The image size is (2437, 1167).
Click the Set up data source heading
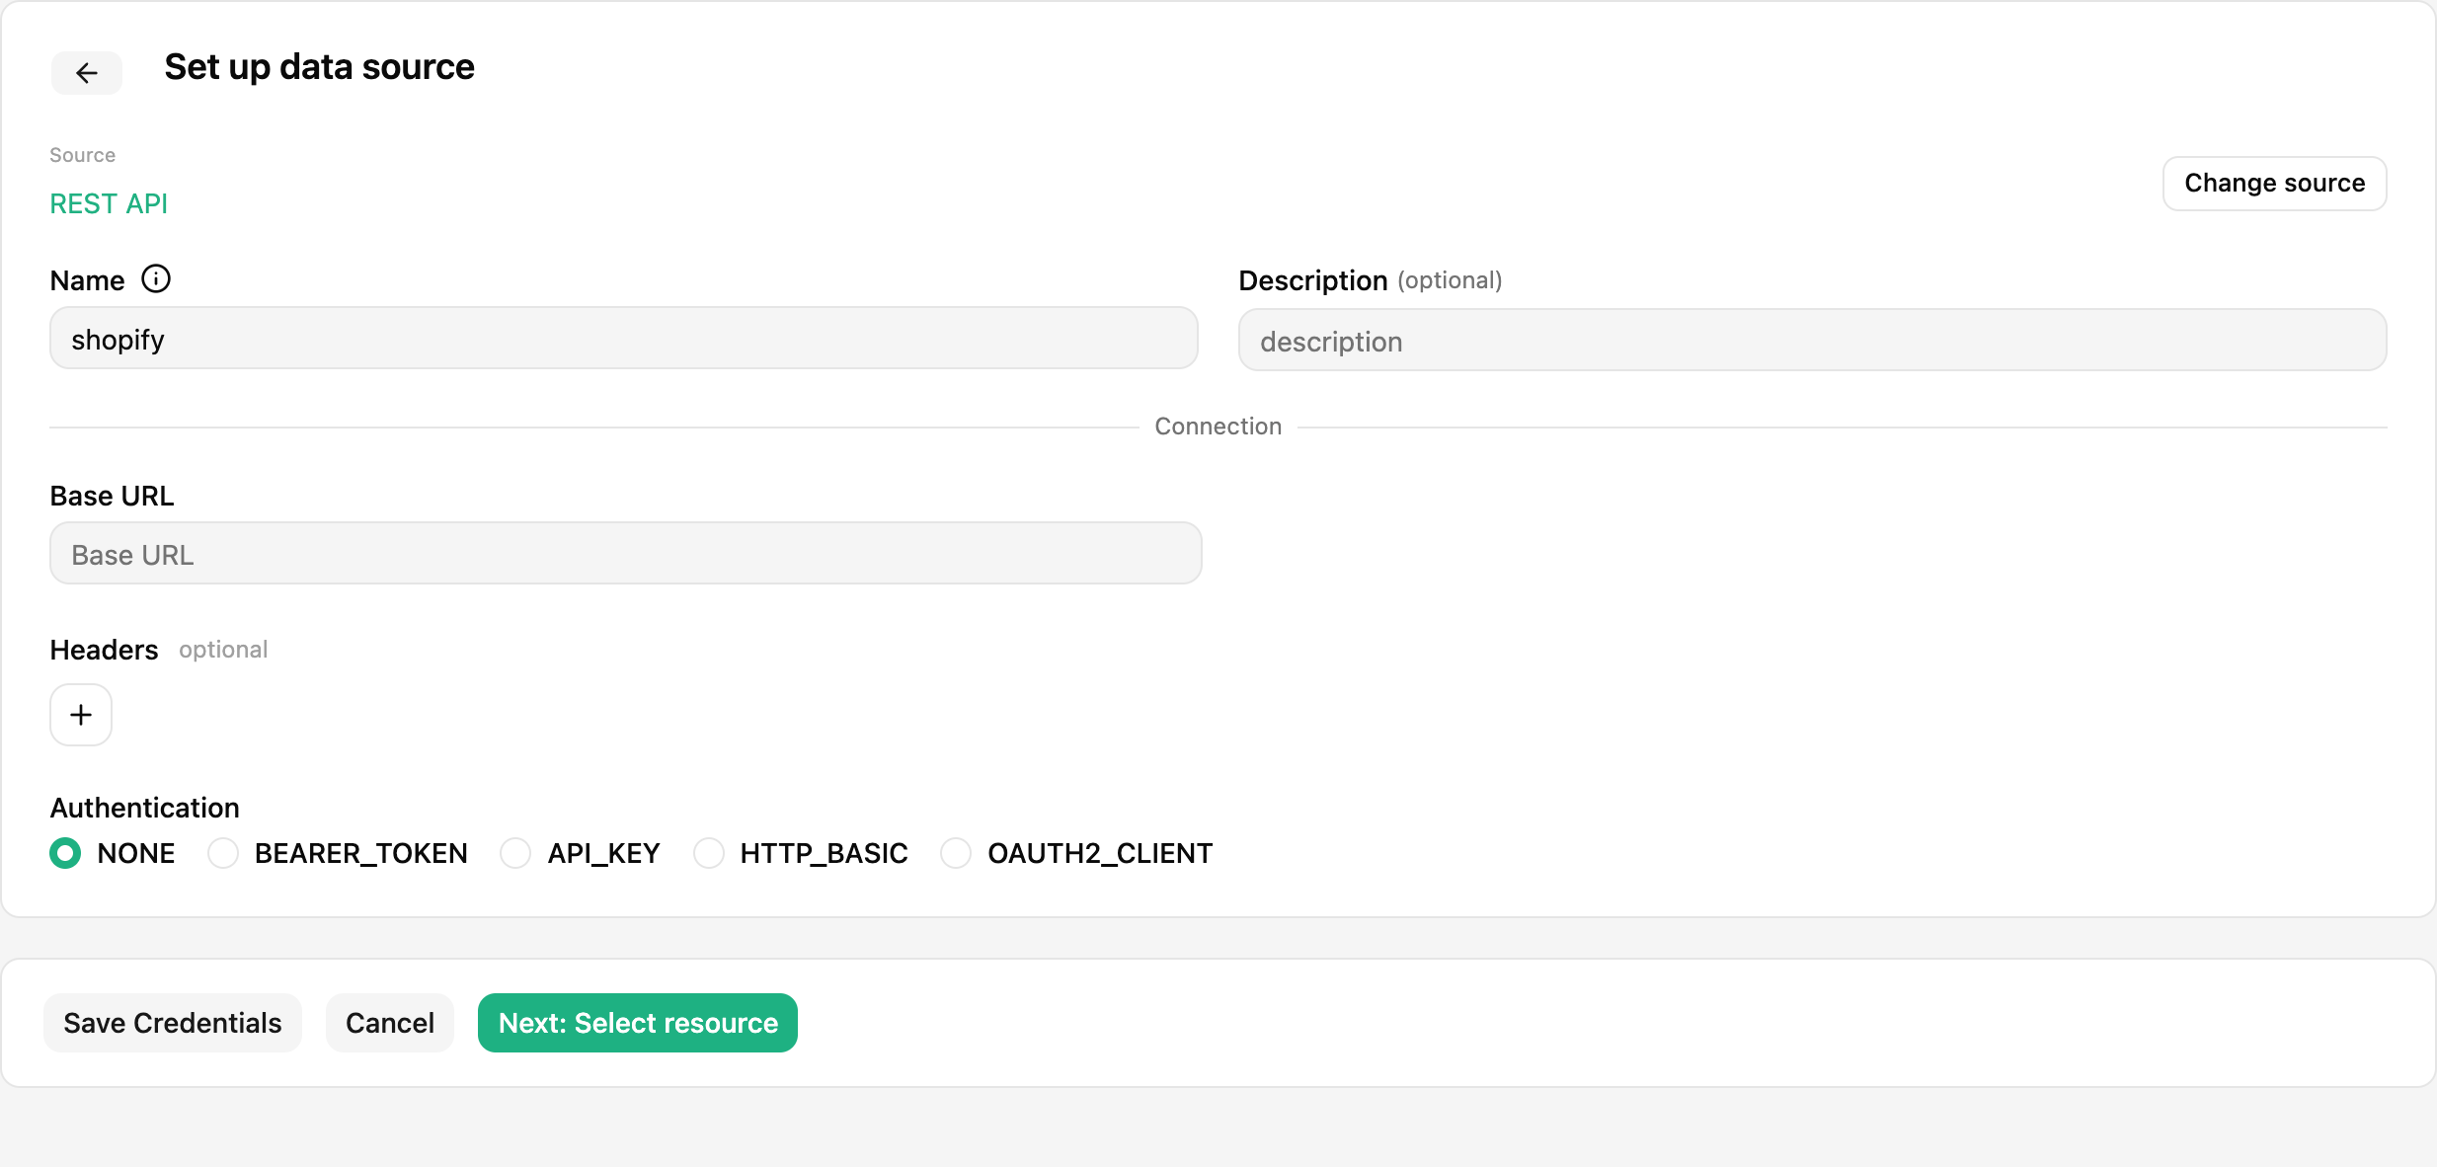pyautogui.click(x=320, y=67)
